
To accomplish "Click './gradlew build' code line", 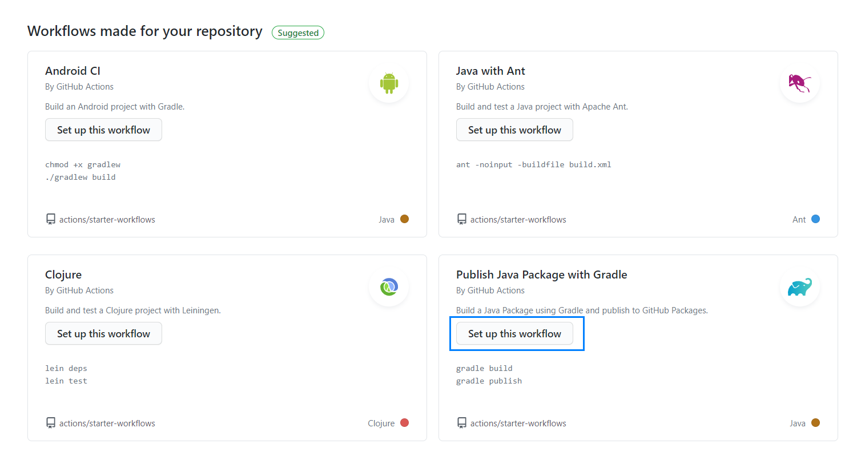I will (x=81, y=177).
